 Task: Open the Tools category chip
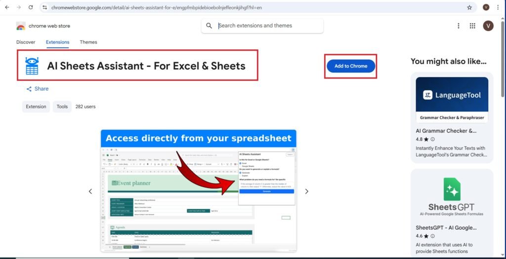(62, 107)
